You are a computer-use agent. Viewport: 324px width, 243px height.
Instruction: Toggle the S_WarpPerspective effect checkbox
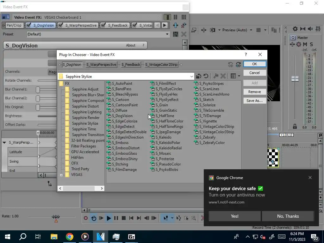60,25
